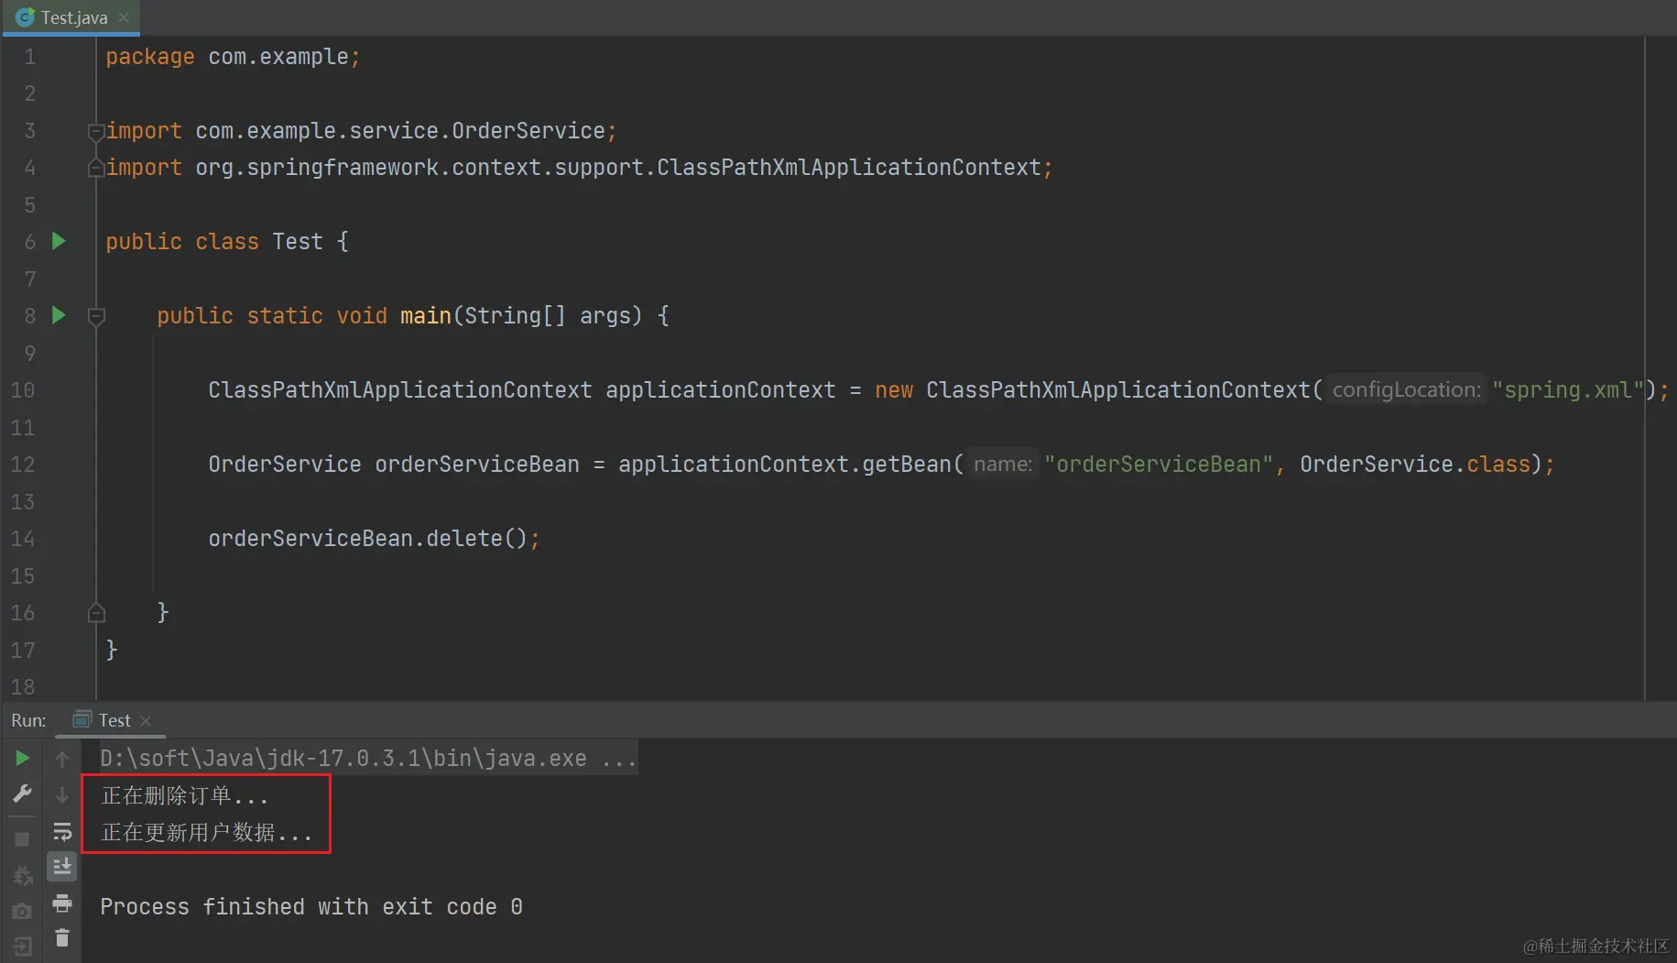Collapse the import statements fold region

point(95,131)
